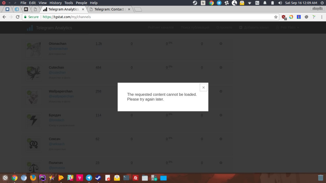
Task: Open Рейтинг каналов nav link
Action: [x=161, y=27]
